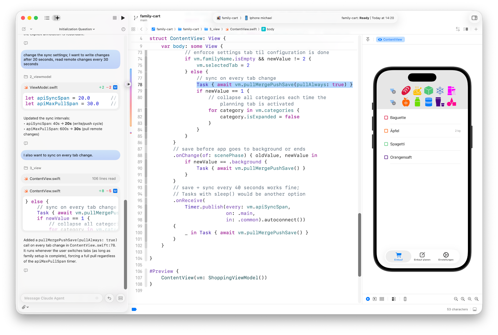Click the editor grid related-items icon

(133, 29)
